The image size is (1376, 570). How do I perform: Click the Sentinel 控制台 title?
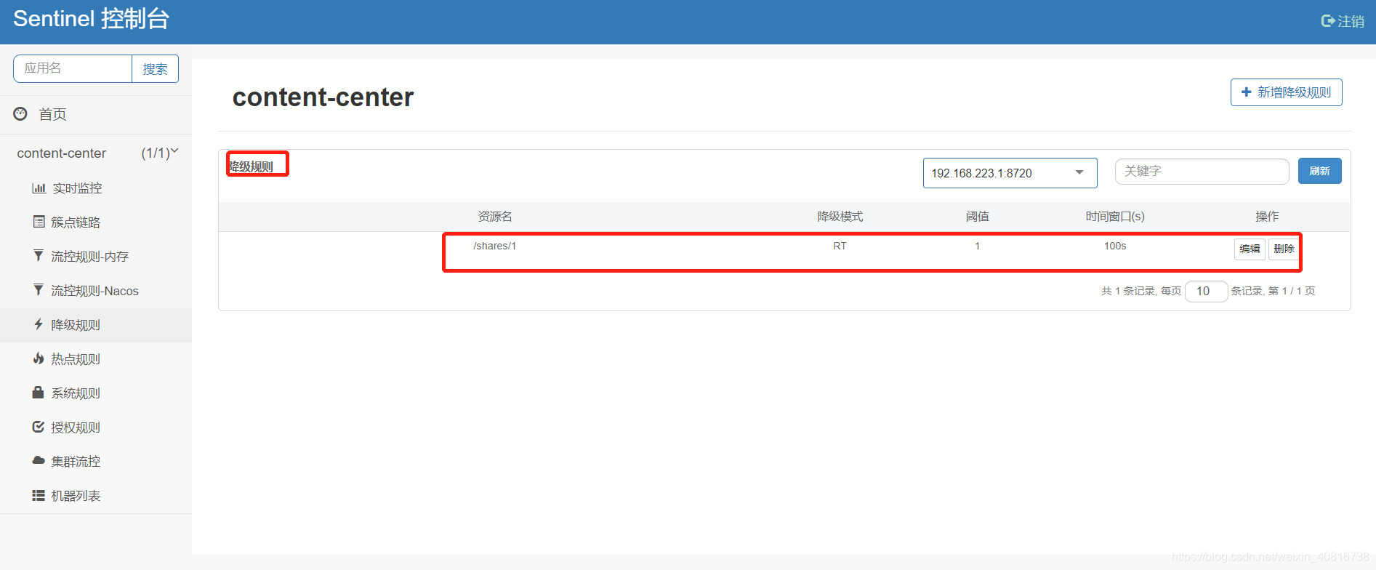[x=91, y=18]
